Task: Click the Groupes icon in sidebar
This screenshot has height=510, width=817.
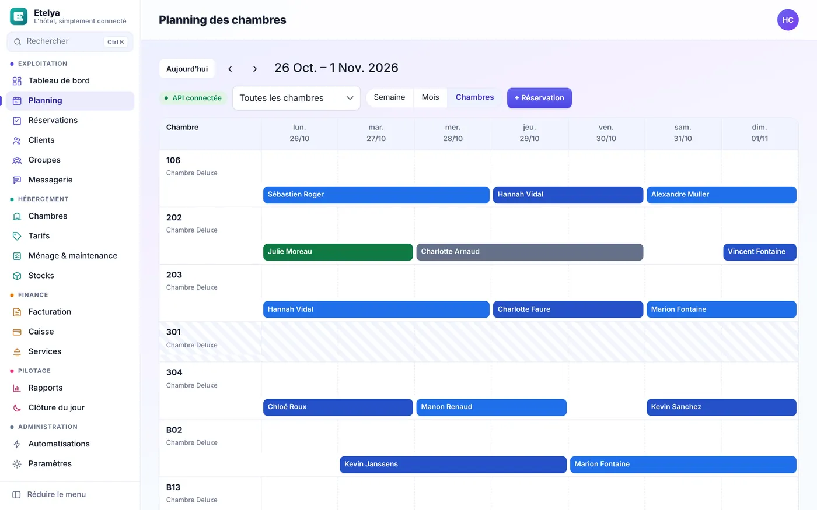Action: (x=17, y=160)
